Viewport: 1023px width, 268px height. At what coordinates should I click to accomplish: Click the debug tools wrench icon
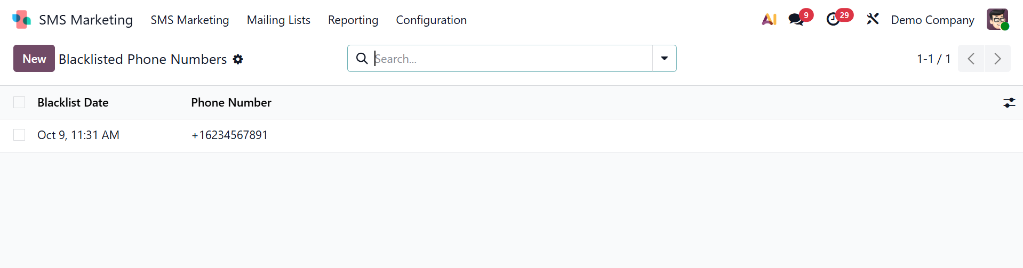click(x=873, y=20)
